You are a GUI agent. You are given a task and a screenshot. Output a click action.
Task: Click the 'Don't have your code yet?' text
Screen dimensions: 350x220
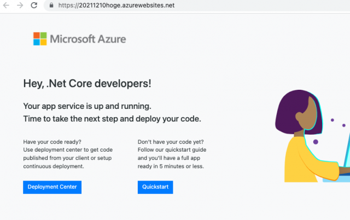(x=171, y=142)
